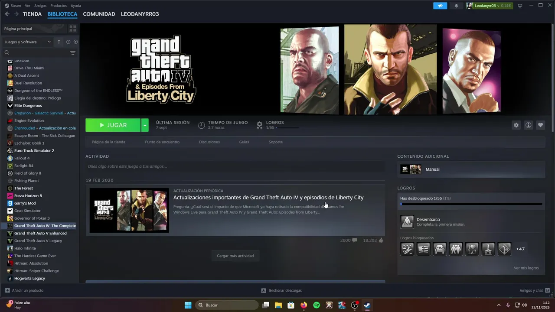Switch to the COMUNIDAD tab
Image resolution: width=555 pixels, height=312 pixels.
point(99,14)
